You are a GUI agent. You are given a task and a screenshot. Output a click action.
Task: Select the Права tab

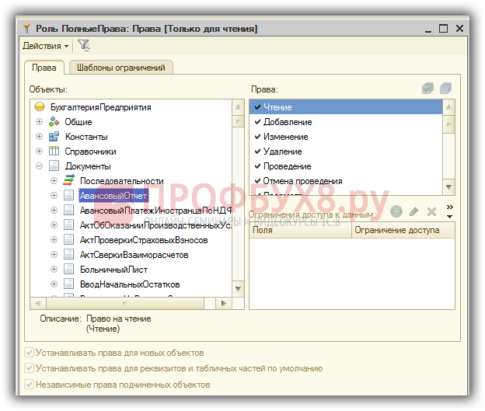click(x=43, y=68)
